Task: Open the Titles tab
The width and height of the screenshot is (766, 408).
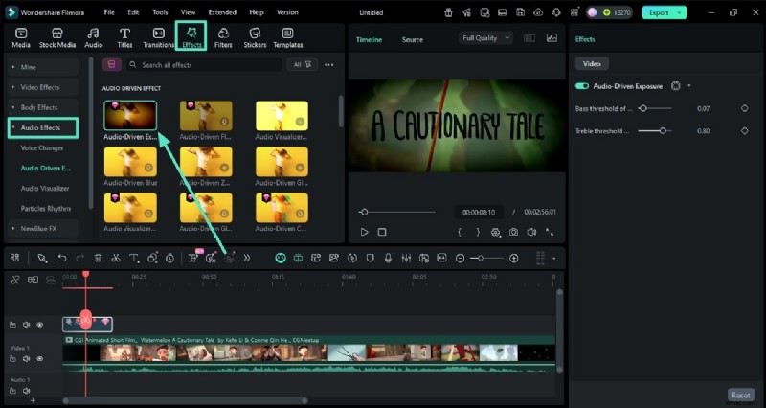Action: (x=124, y=37)
